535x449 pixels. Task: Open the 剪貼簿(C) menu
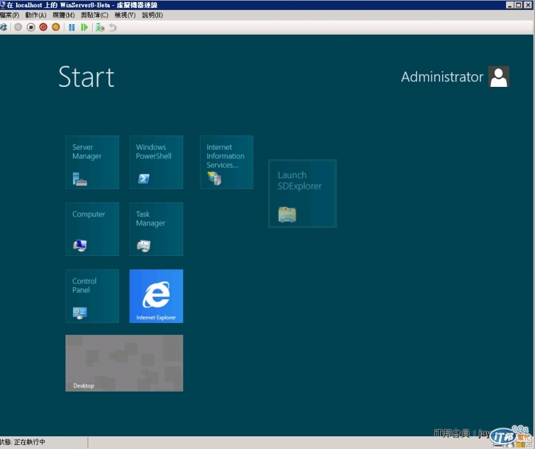(94, 15)
